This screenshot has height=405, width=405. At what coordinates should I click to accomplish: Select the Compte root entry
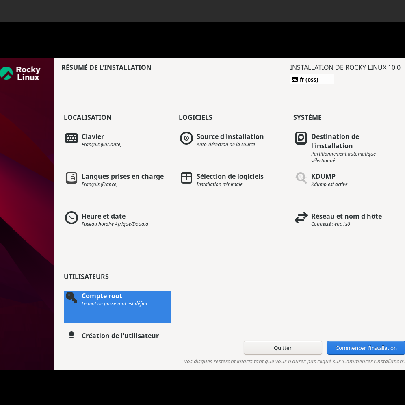(117, 307)
